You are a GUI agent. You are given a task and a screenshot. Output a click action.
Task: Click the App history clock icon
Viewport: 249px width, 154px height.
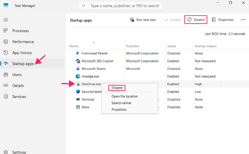coord(6,52)
